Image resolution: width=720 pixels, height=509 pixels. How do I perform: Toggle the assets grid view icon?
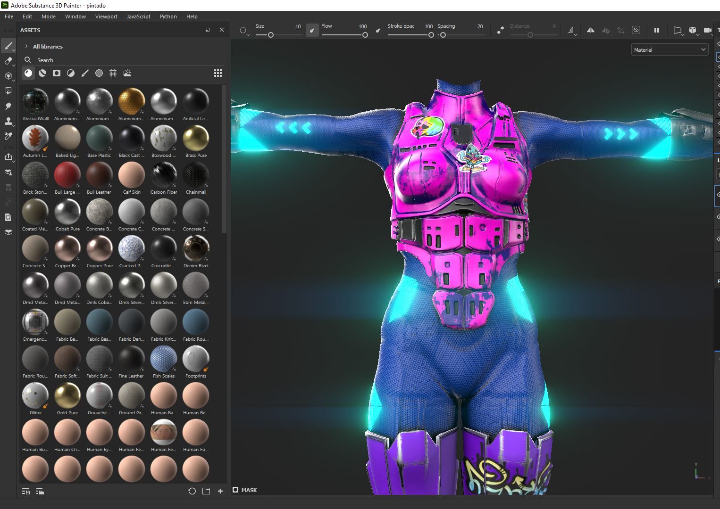click(218, 73)
